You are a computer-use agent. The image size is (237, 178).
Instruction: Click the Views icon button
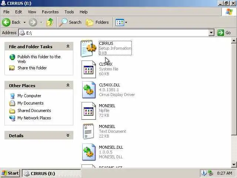click(x=120, y=22)
